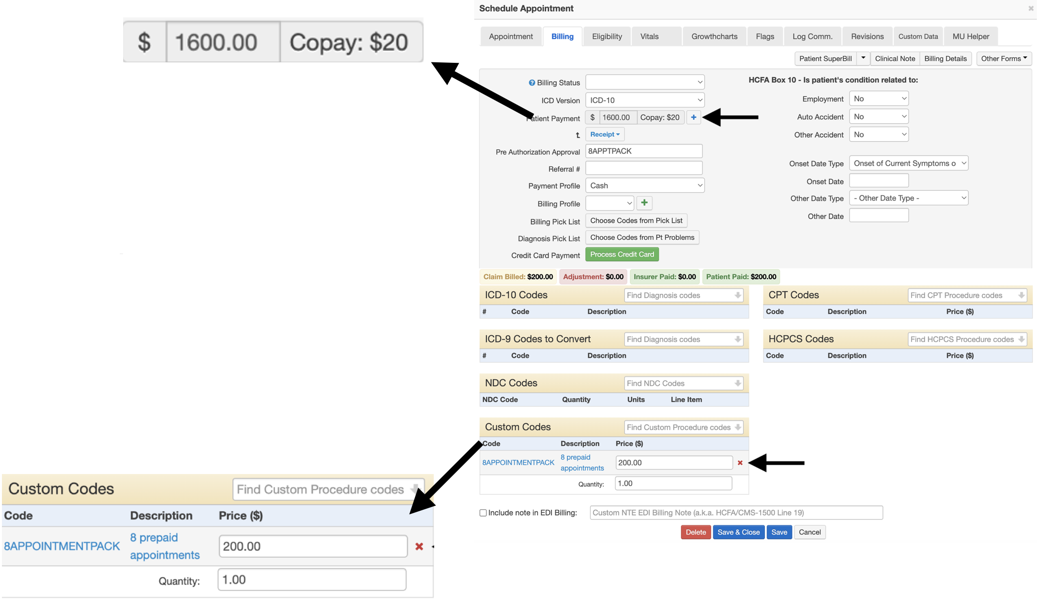Open the Revisions tab

867,36
